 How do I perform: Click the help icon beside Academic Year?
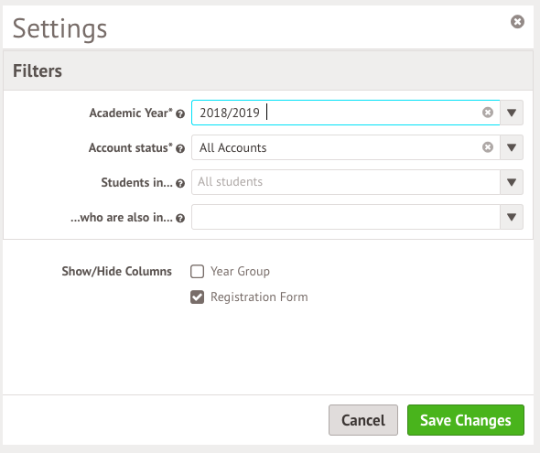[x=180, y=114]
